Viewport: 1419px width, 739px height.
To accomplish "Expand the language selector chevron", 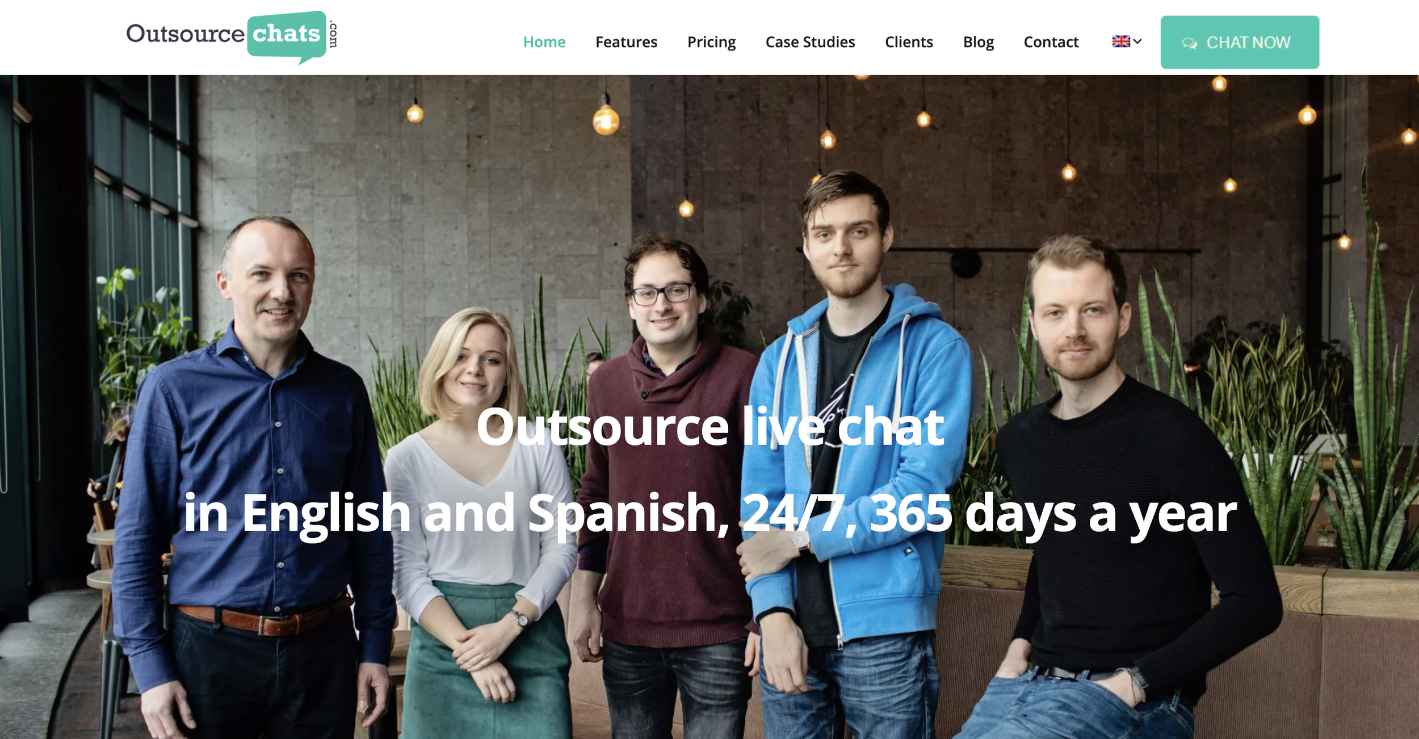I will (x=1137, y=41).
